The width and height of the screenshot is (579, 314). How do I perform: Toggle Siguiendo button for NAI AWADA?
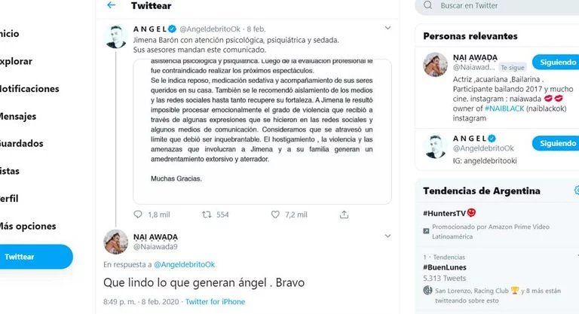tap(556, 62)
